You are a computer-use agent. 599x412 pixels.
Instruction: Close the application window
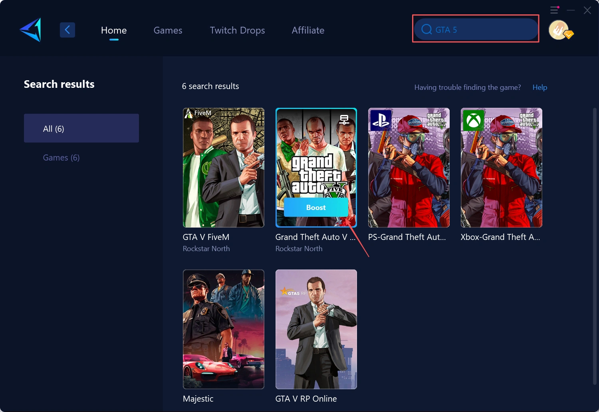tap(587, 10)
